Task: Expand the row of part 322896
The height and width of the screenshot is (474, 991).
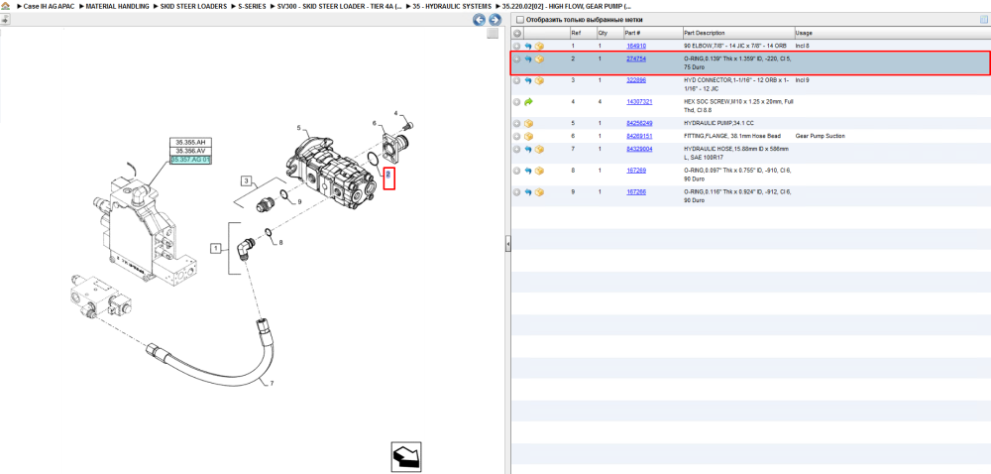Action: pyautogui.click(x=517, y=81)
